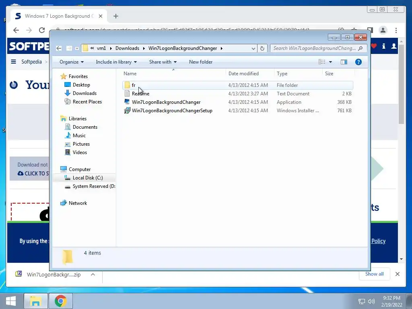
Task: Expand the arrow after the Downloads breadcrumb
Action: pyautogui.click(x=144, y=48)
